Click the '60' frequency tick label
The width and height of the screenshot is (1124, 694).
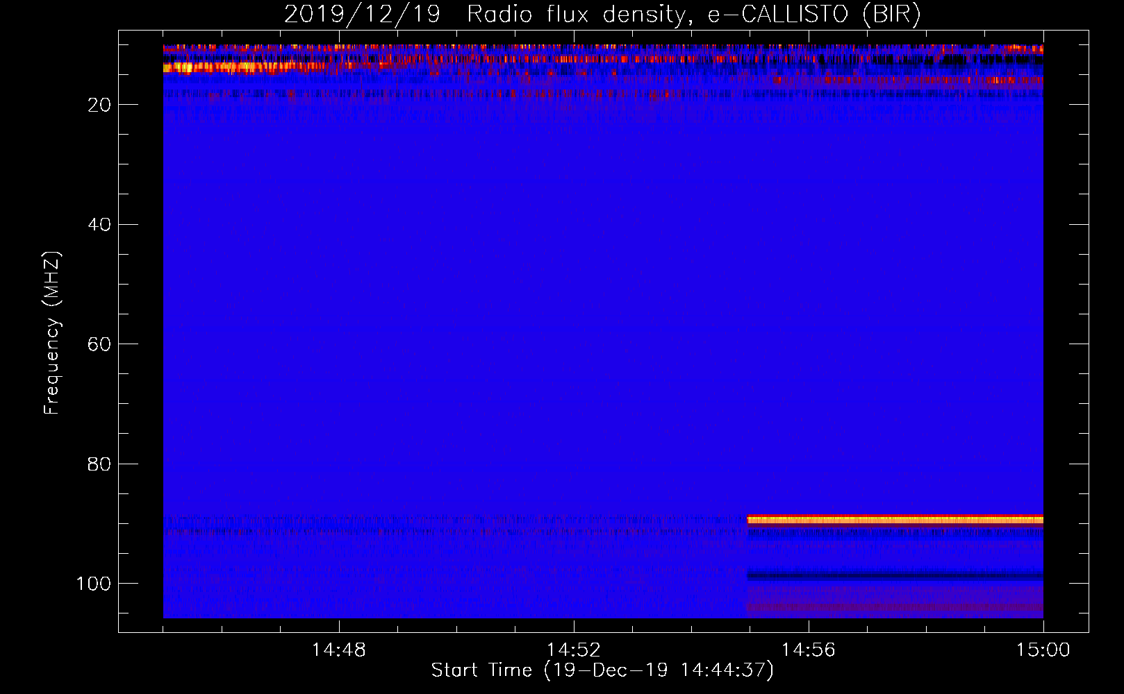99,344
